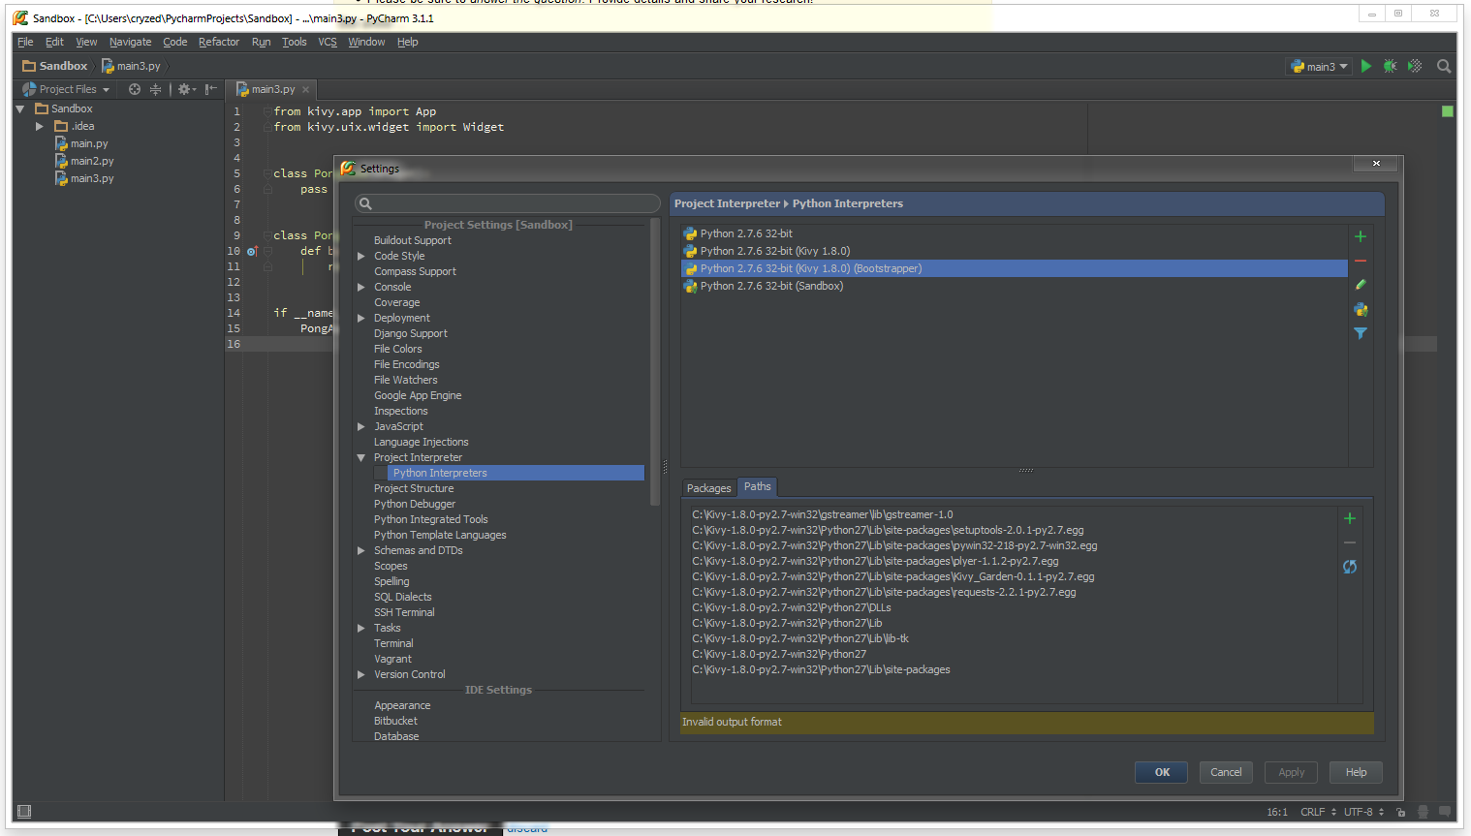This screenshot has width=1471, height=836.
Task: Expand the .idea folder in project tree
Action: pyautogui.click(x=40, y=126)
